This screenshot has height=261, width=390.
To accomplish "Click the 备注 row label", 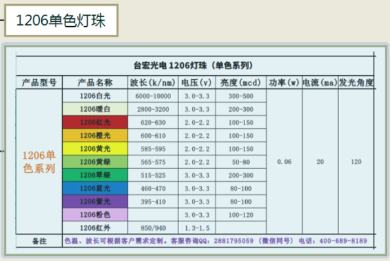I will (39, 241).
